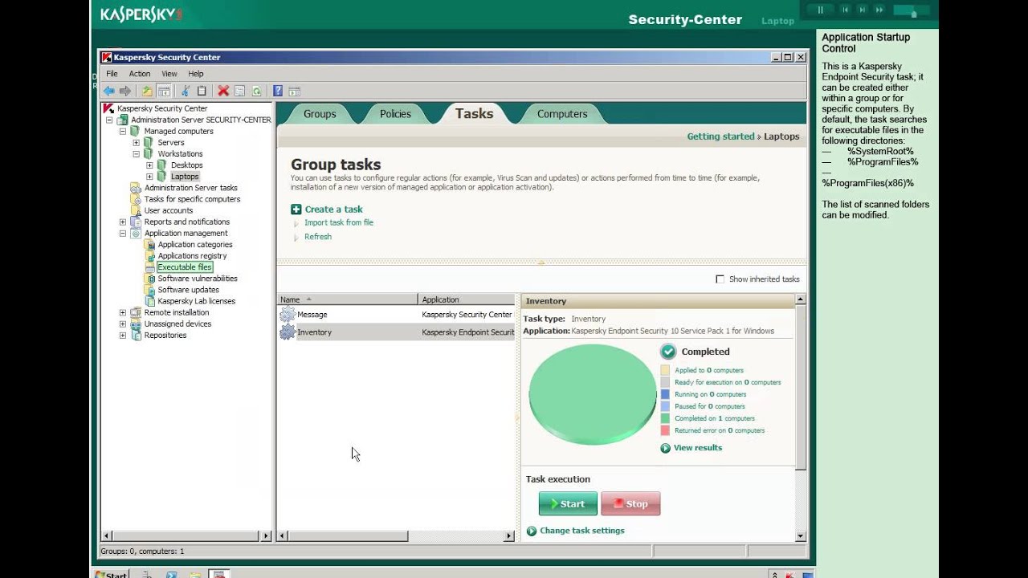Image resolution: width=1028 pixels, height=578 pixels.
Task: Expand the Laptops tree node
Action: [x=149, y=177]
